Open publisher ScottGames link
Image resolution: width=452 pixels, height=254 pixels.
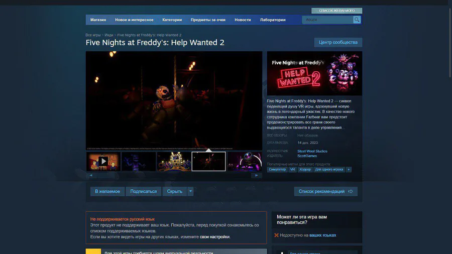307,156
